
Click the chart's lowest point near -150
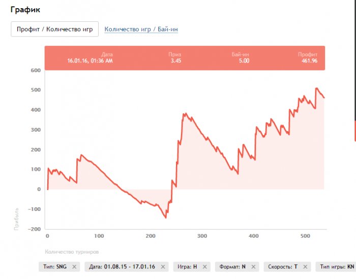tap(165, 218)
